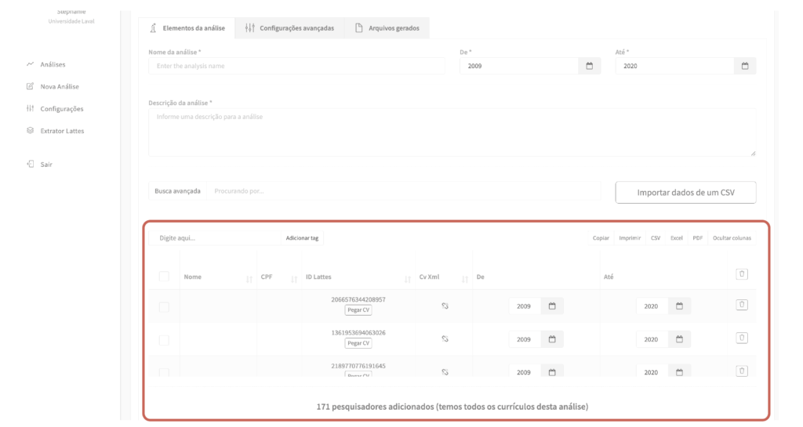Open calendar picker for top Até 2020
Screen dimensions: 803x427
(x=745, y=67)
